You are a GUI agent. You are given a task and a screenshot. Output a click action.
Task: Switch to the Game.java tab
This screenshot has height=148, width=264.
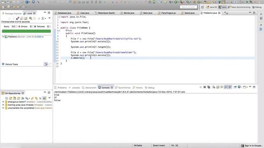tap(188, 13)
